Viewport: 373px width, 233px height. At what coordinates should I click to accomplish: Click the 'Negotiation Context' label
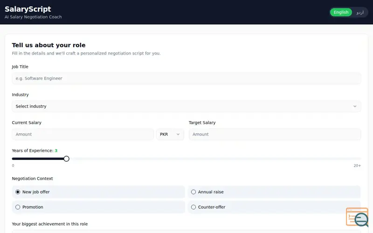coord(32,178)
